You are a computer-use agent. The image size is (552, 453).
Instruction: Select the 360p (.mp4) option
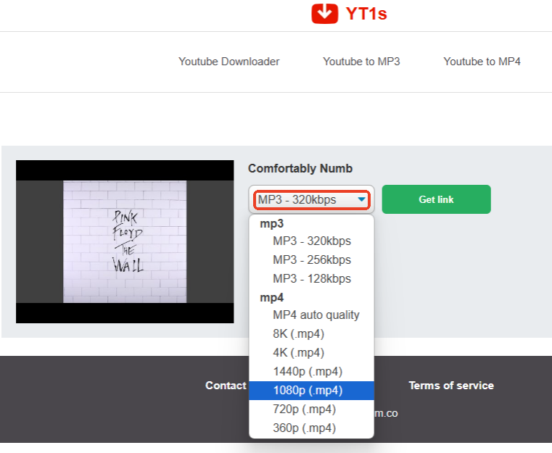(x=304, y=428)
